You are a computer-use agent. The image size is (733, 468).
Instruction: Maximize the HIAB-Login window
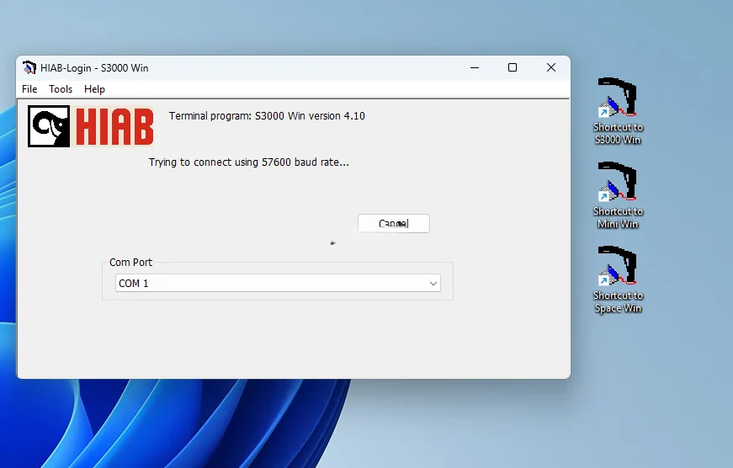[513, 68]
